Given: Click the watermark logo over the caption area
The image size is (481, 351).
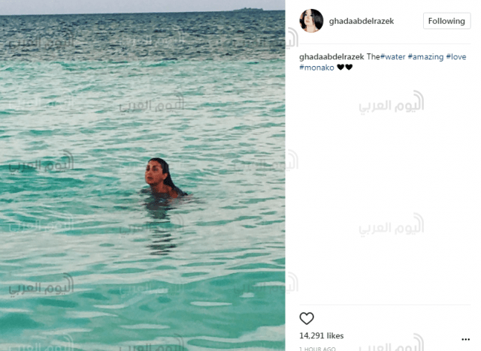Looking at the screenshot, I should [x=392, y=103].
